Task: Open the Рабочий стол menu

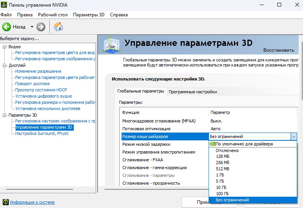Action: click(53, 15)
